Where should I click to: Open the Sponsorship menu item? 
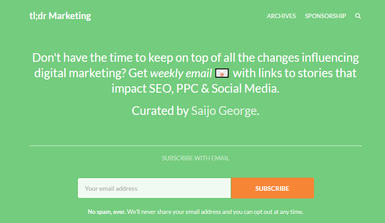coord(325,16)
